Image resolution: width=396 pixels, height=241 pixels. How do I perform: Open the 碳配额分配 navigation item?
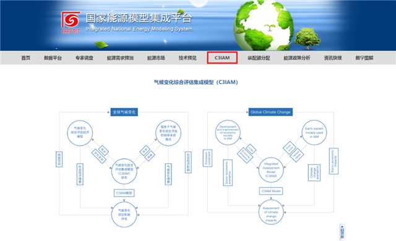point(259,58)
